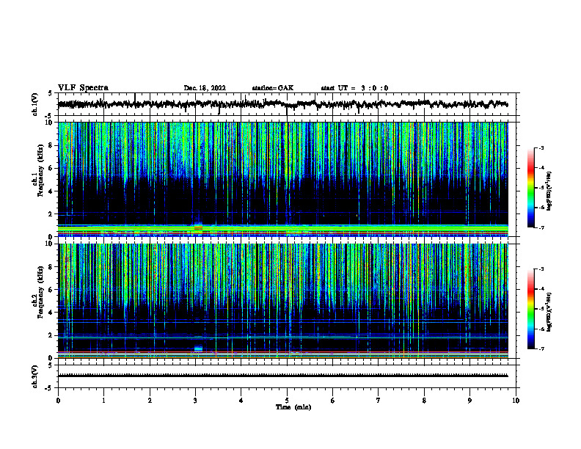
Task: Click the Time (min) axis label
Action: pyautogui.click(x=293, y=407)
